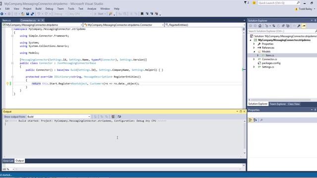Screen dimensions: 317x178
Task: Open the Connector class navigation dropdown
Action: 124,25
